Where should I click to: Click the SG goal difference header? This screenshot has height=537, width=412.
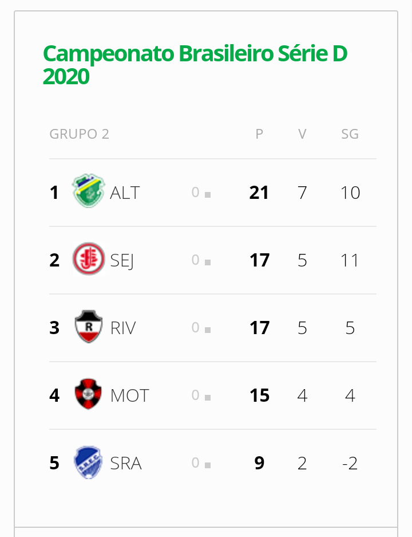pos(350,134)
